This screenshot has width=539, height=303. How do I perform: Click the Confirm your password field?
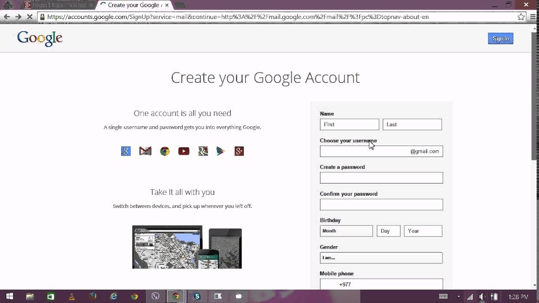click(x=381, y=205)
